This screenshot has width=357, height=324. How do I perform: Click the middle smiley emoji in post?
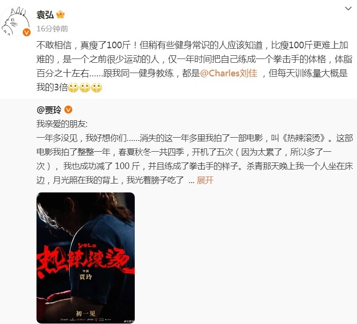[85, 88]
